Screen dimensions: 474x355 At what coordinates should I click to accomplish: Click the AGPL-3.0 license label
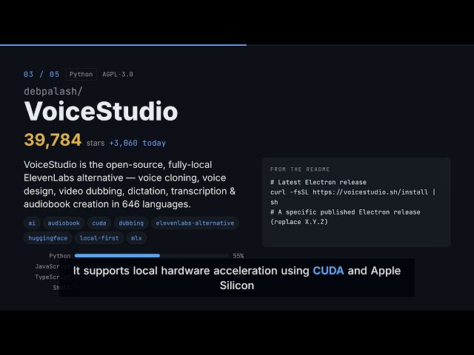(x=118, y=74)
